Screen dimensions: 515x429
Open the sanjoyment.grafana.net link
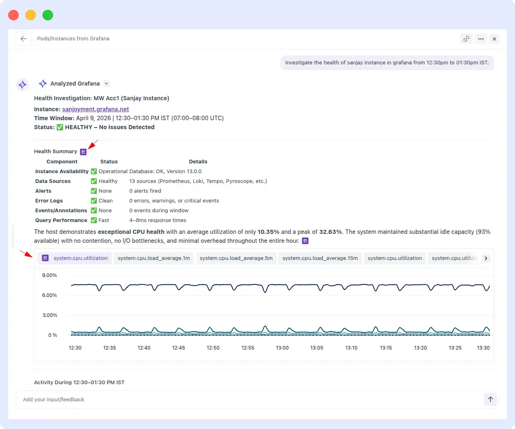pos(95,109)
